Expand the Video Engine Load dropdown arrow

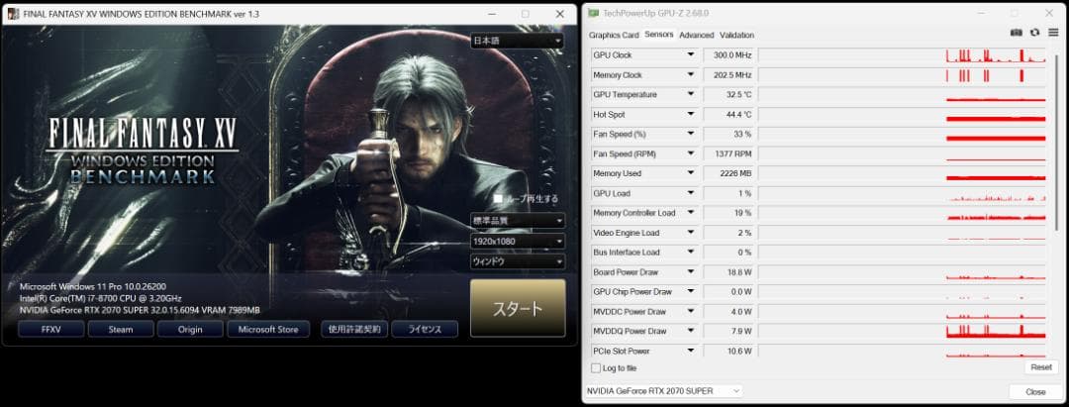[x=691, y=233]
